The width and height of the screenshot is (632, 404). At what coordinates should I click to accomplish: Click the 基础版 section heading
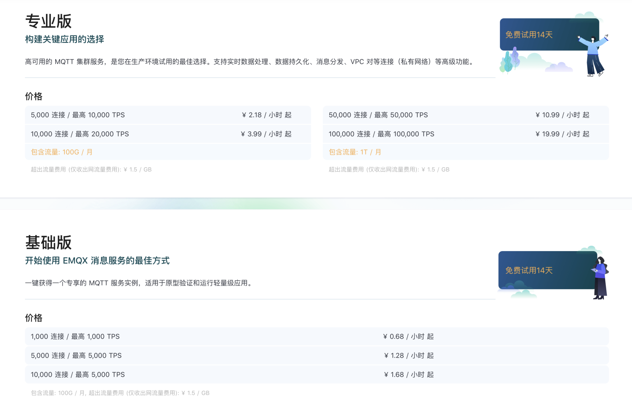tap(48, 243)
